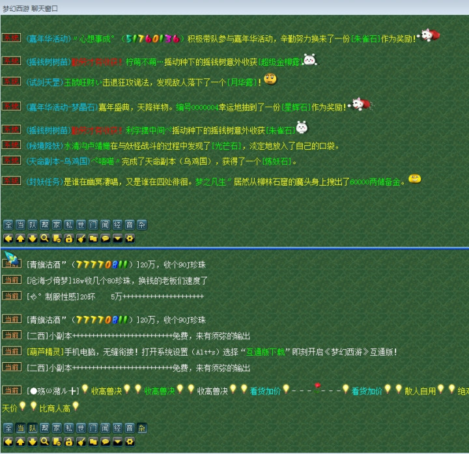This screenshot has width=469, height=454.
Task: Toggle the 全 channel filter in upper pane
Action: click(8, 225)
